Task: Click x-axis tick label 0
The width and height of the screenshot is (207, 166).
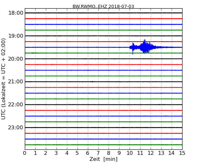Action: (25, 153)
